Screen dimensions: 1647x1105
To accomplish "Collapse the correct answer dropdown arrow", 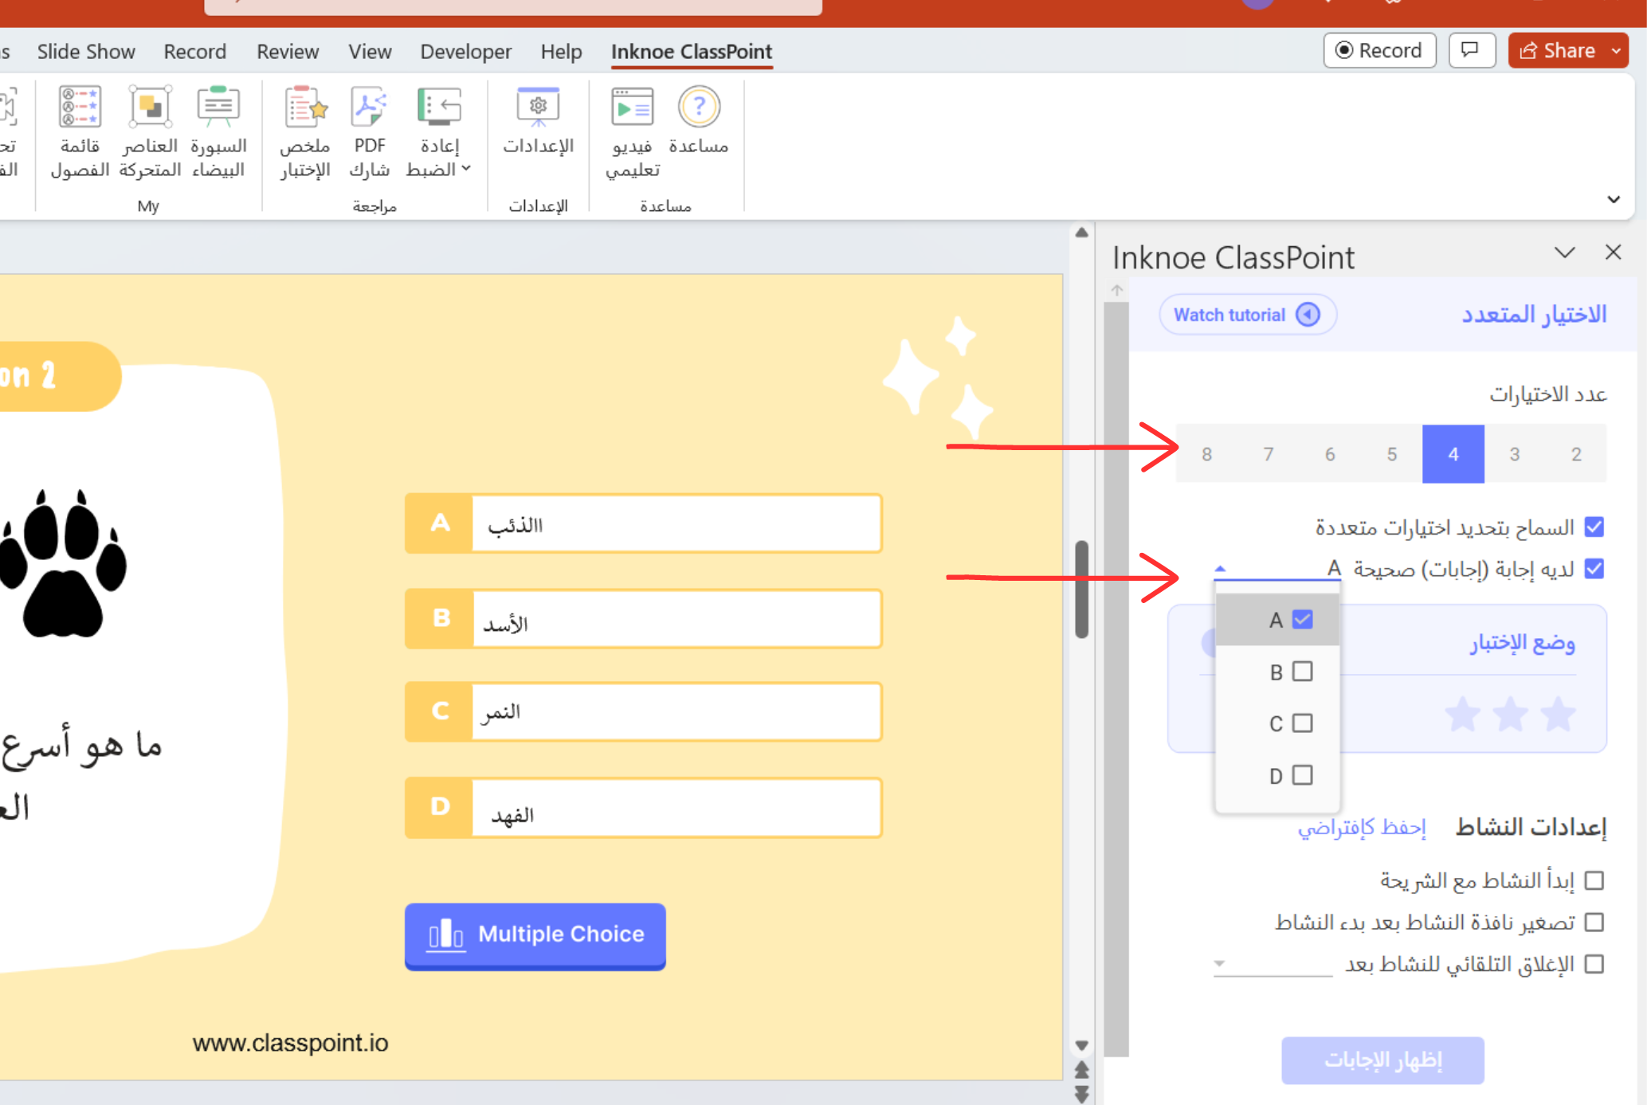I will click(x=1220, y=569).
